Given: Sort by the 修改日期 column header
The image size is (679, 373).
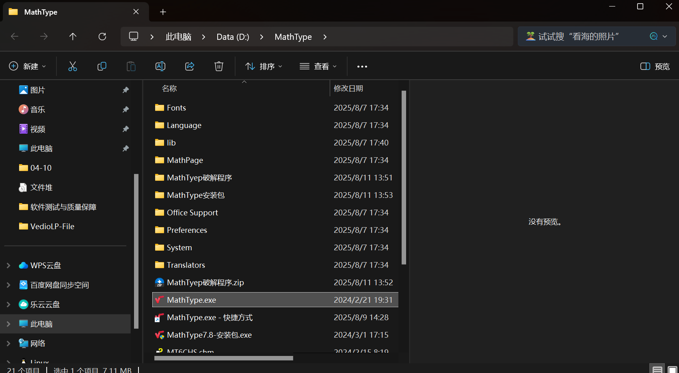Looking at the screenshot, I should click(x=348, y=88).
